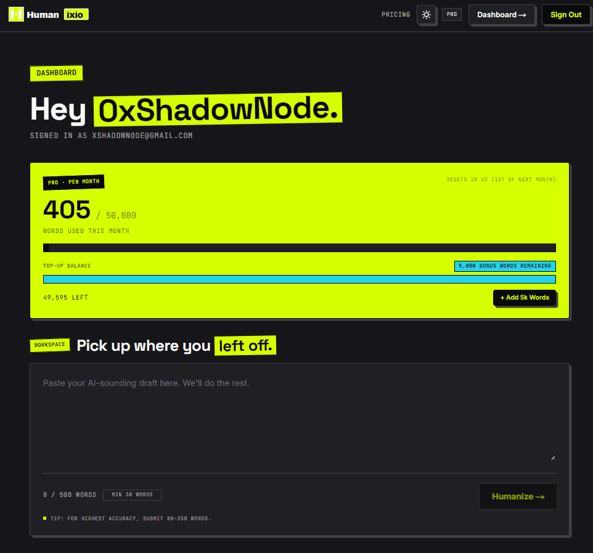Image resolution: width=593 pixels, height=553 pixels.
Task: Click the cyan top-up balance bar
Action: 299,279
